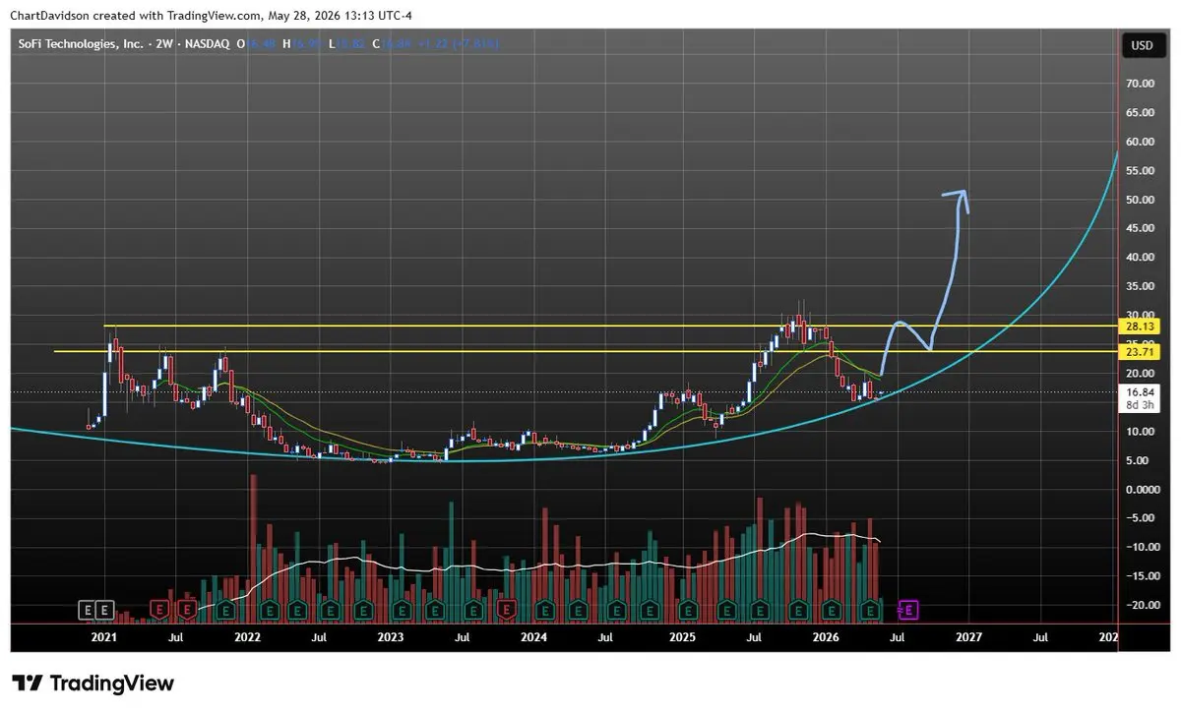
Task: Click the 2026 time axis label
Action: click(826, 637)
